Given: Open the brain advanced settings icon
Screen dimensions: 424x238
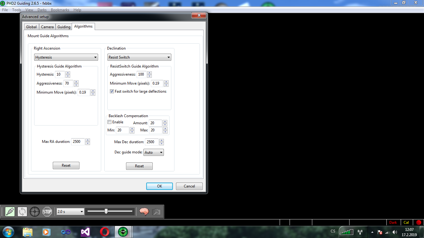Looking at the screenshot, I should click(144, 212).
